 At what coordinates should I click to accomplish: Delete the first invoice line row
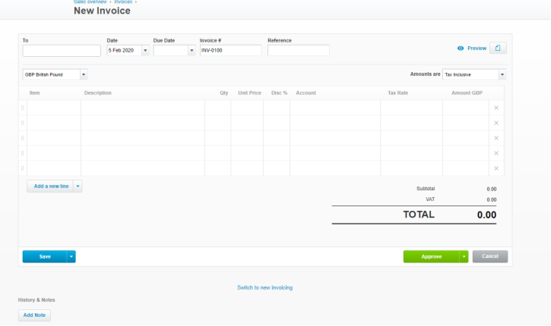[496, 108]
